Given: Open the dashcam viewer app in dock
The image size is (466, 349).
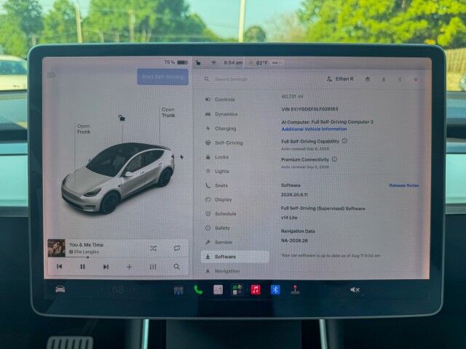Looking at the screenshot, I should (178, 290).
